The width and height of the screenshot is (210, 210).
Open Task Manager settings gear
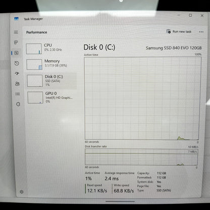click(22, 192)
